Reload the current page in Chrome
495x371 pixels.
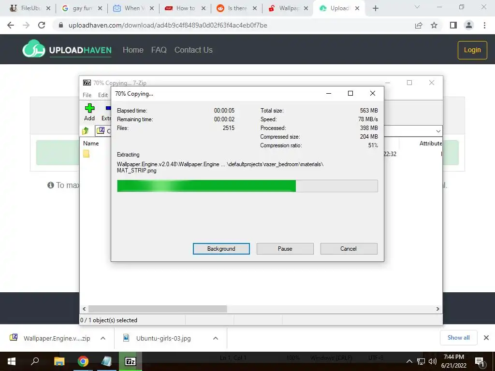pyautogui.click(x=42, y=25)
